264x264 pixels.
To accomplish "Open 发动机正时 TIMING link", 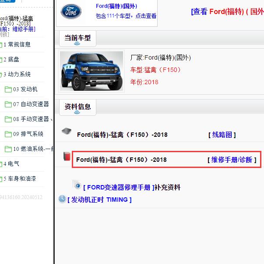I will click(x=99, y=200).
